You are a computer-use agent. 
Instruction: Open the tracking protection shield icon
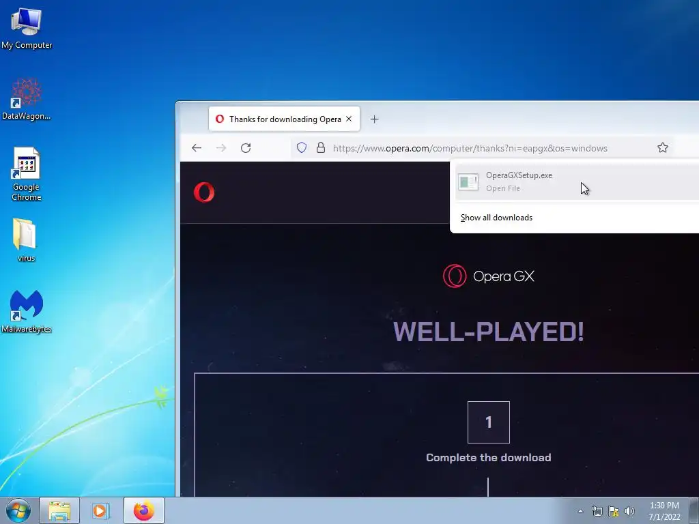tap(302, 147)
